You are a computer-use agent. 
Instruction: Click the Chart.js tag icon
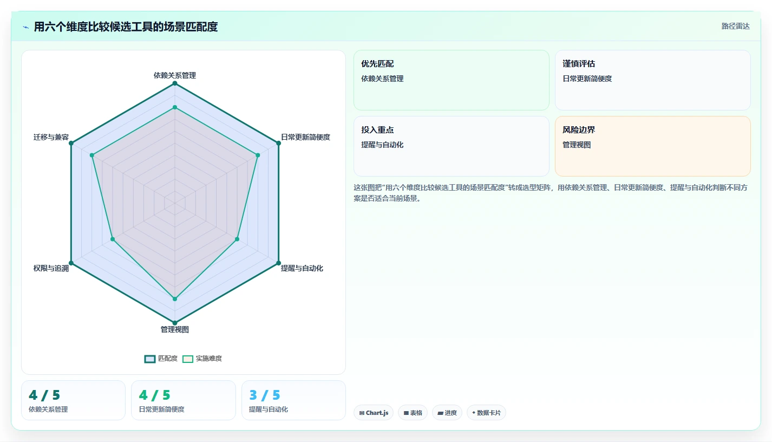(362, 413)
